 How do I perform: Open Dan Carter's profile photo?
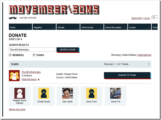point(67,93)
